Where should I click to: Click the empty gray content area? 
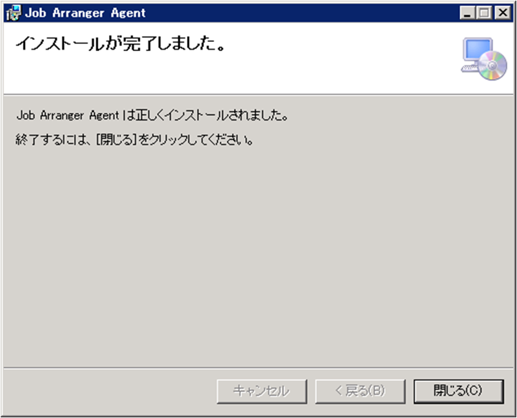tap(258, 257)
